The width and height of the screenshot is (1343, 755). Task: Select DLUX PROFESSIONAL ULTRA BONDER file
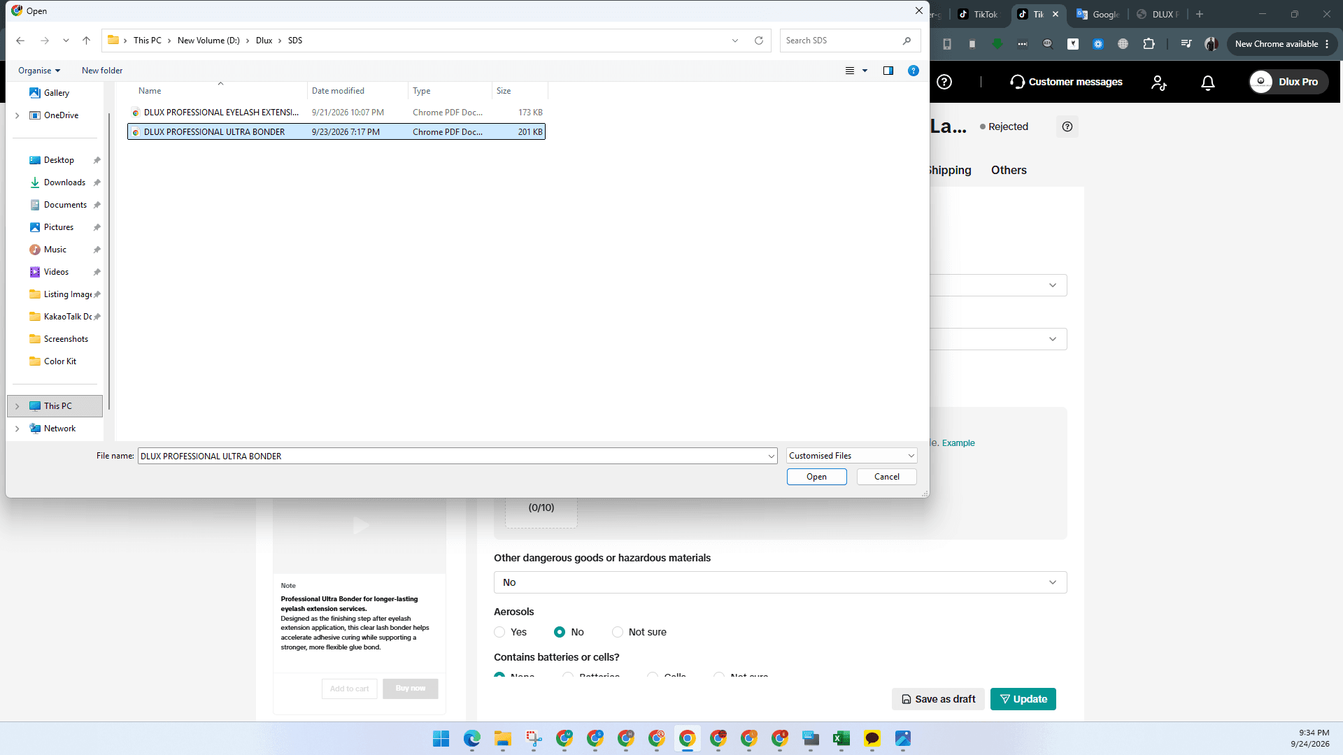336,132
